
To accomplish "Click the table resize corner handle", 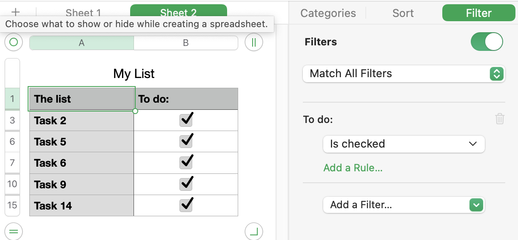I will [x=254, y=232].
